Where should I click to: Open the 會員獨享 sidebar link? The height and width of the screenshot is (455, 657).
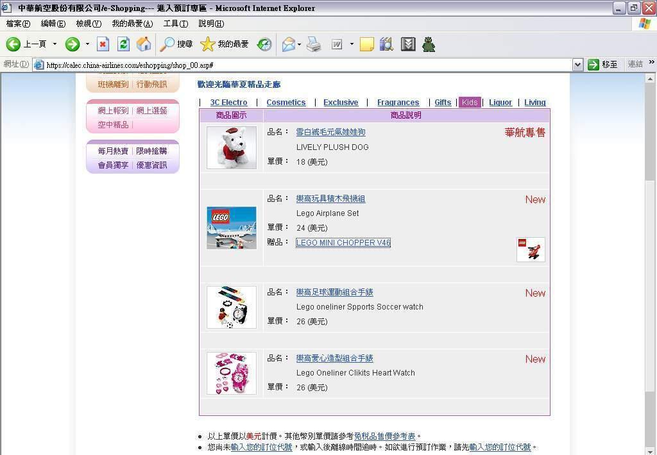click(113, 165)
